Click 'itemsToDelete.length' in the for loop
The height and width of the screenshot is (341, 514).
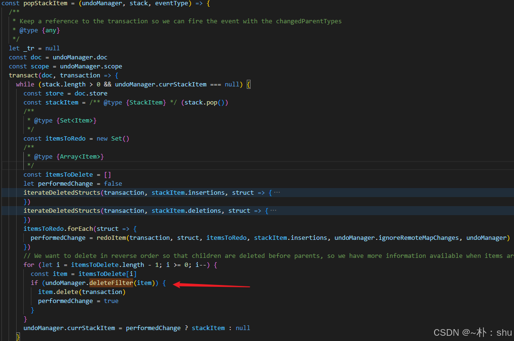click(x=107, y=265)
